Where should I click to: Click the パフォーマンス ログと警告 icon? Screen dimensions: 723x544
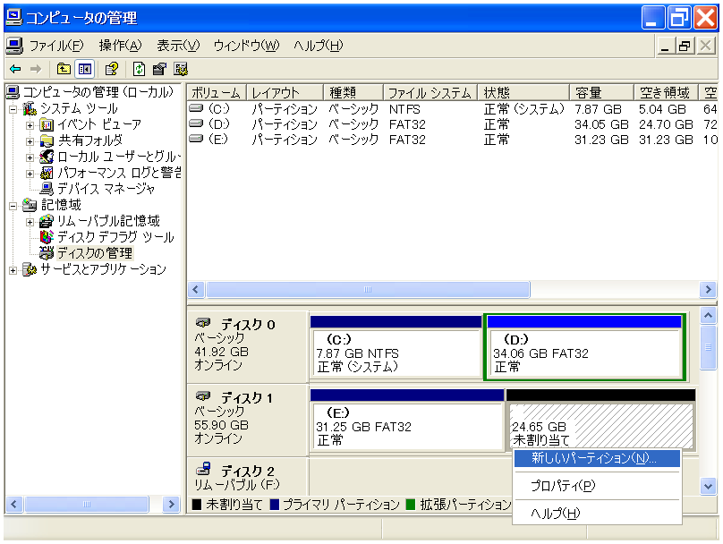click(x=47, y=173)
